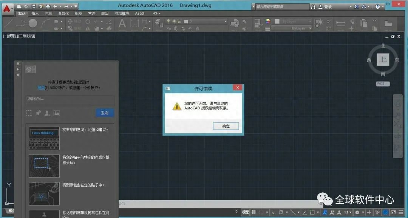This screenshot has height=218, width=408.
Task: Select the Measure tool icon
Action: (340, 23)
